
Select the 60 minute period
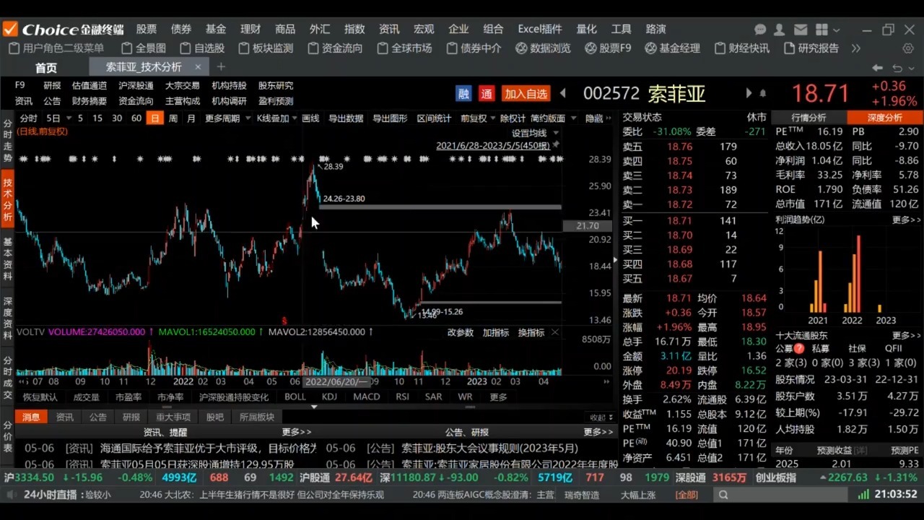coord(136,118)
